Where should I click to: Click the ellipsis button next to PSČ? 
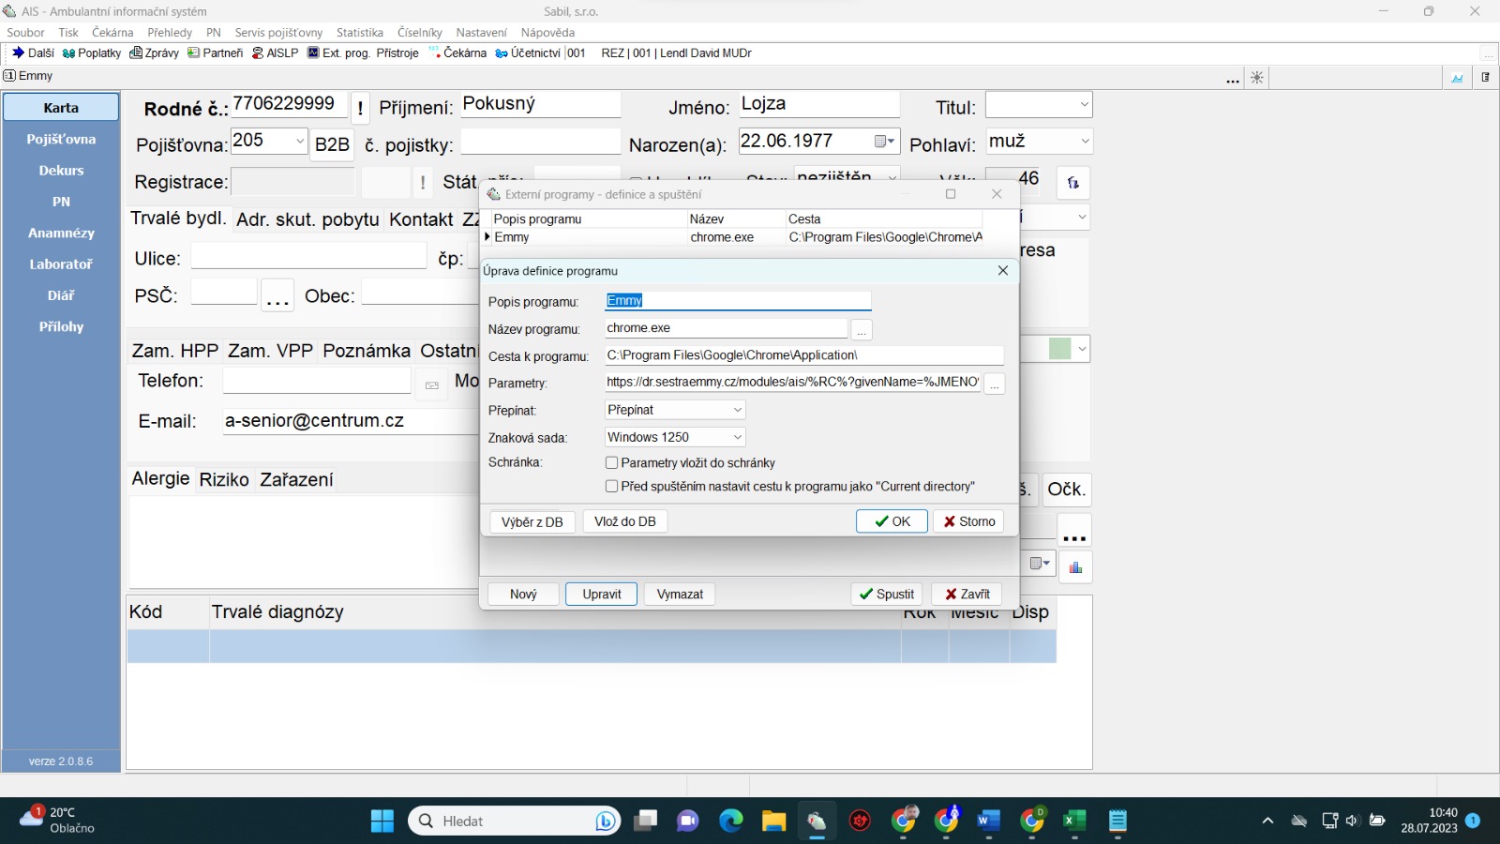tap(277, 296)
